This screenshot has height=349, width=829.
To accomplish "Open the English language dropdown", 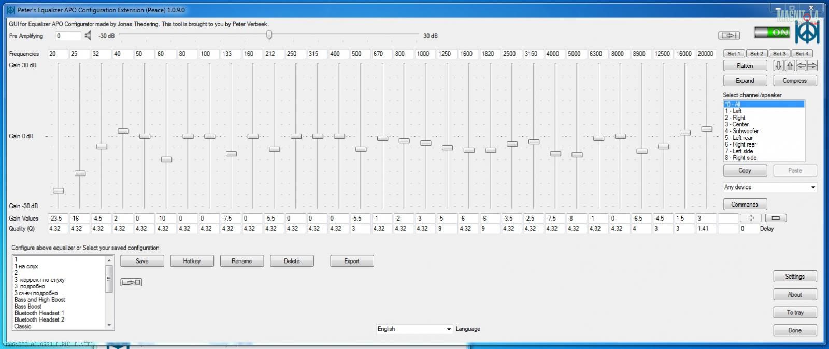I will (x=414, y=329).
